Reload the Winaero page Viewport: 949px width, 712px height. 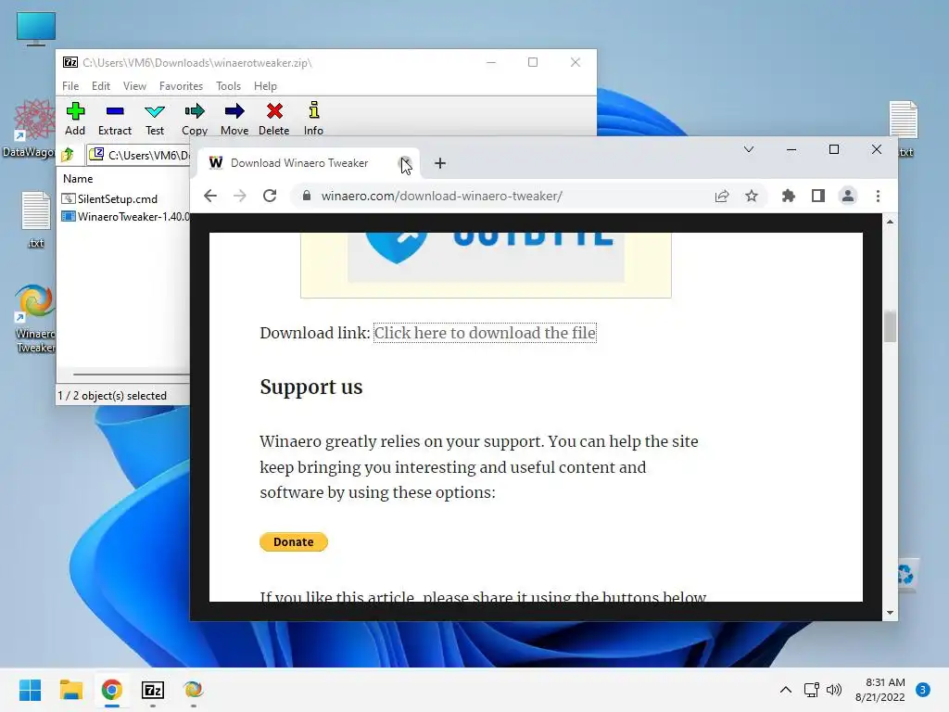point(270,196)
